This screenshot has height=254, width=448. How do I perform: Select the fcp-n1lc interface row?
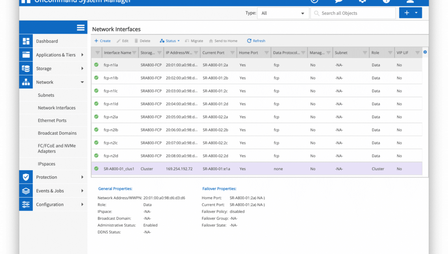257,91
